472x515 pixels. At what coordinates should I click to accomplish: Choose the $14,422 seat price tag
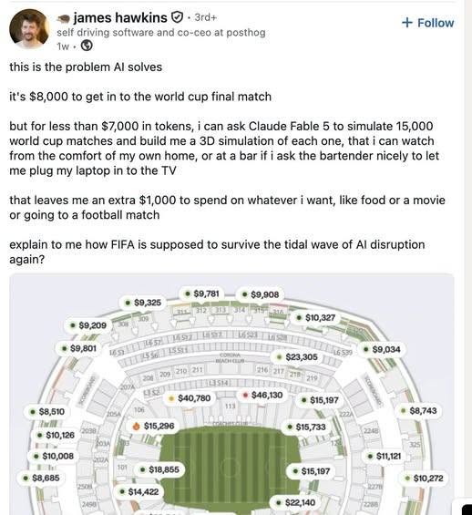[139, 491]
